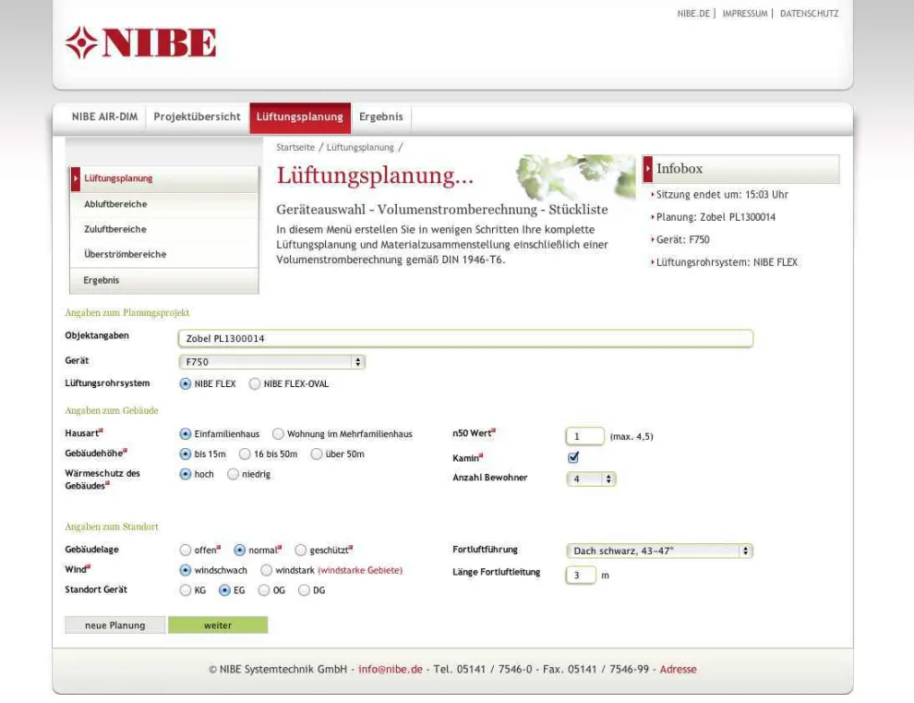Image resolution: width=914 pixels, height=703 pixels.
Task: Open Abluftbereiche in the sidebar
Action: click(164, 204)
